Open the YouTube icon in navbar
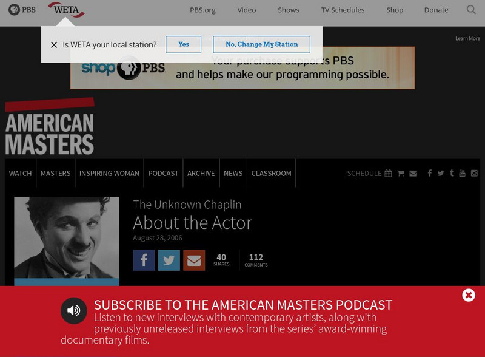Viewport: 485px width, 357px height. [462, 173]
